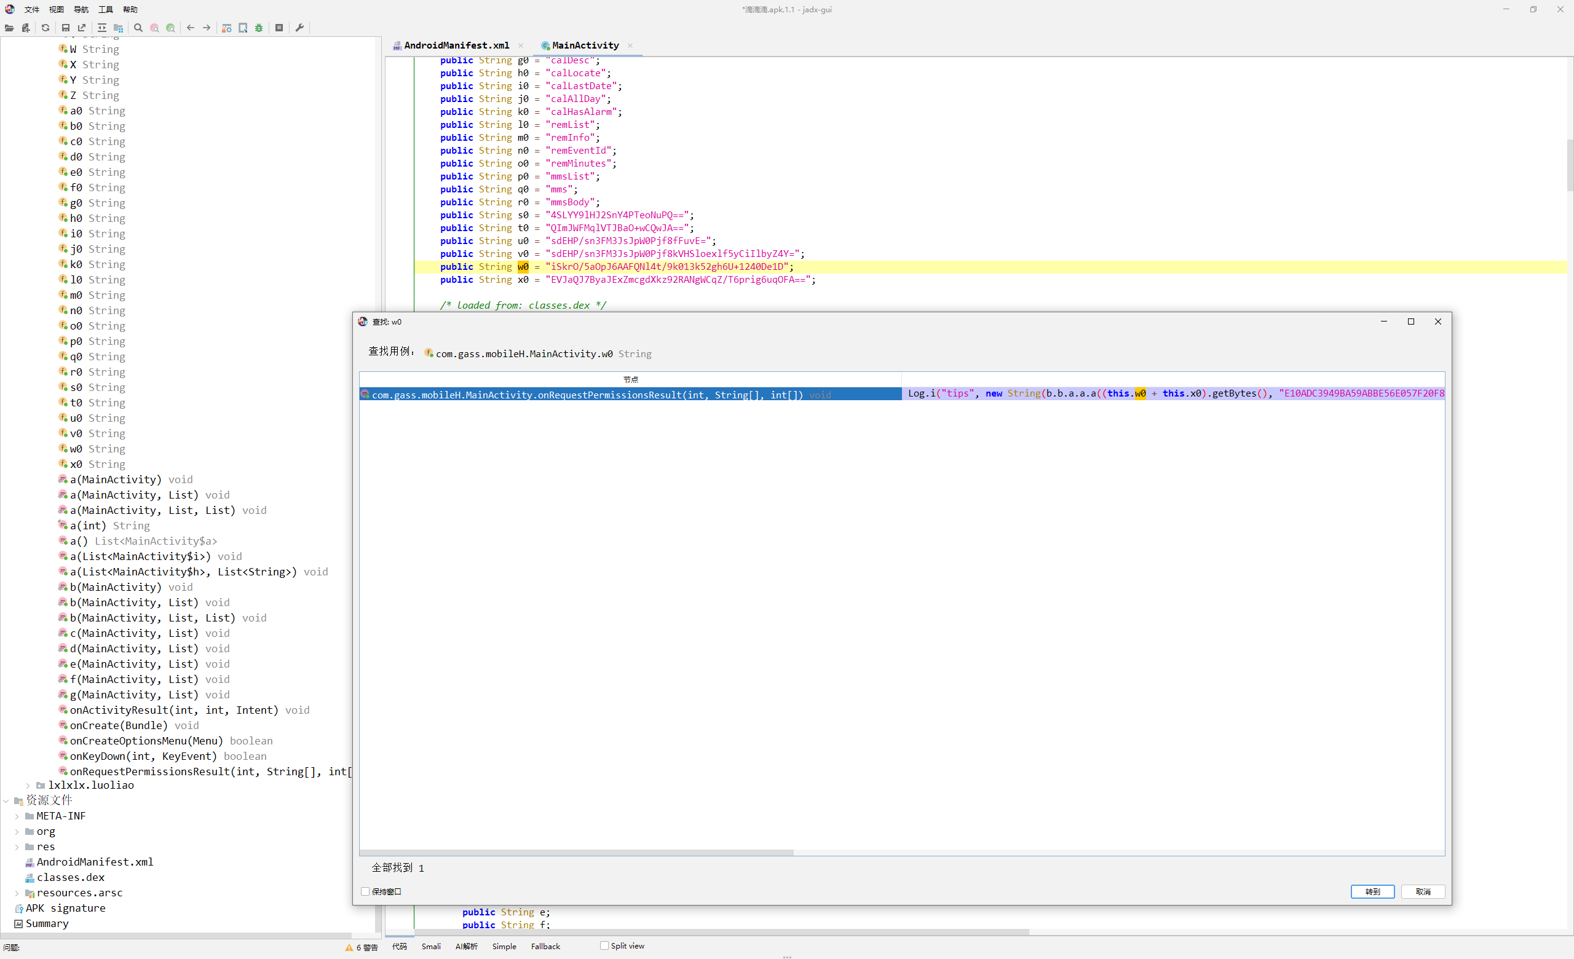Screen dimensions: 1574x959
Task: Select onRequestPermissionsResult usage result row
Action: click(x=901, y=395)
